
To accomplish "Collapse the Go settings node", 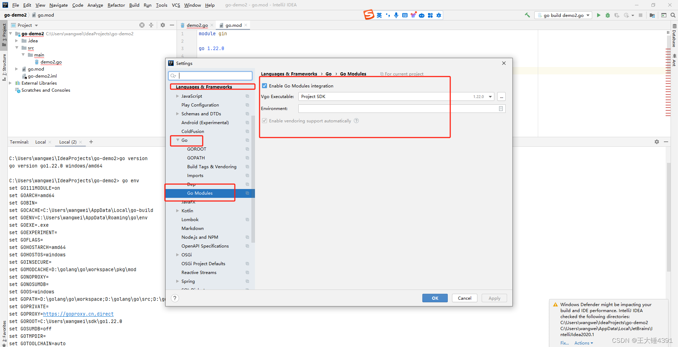I will click(178, 140).
